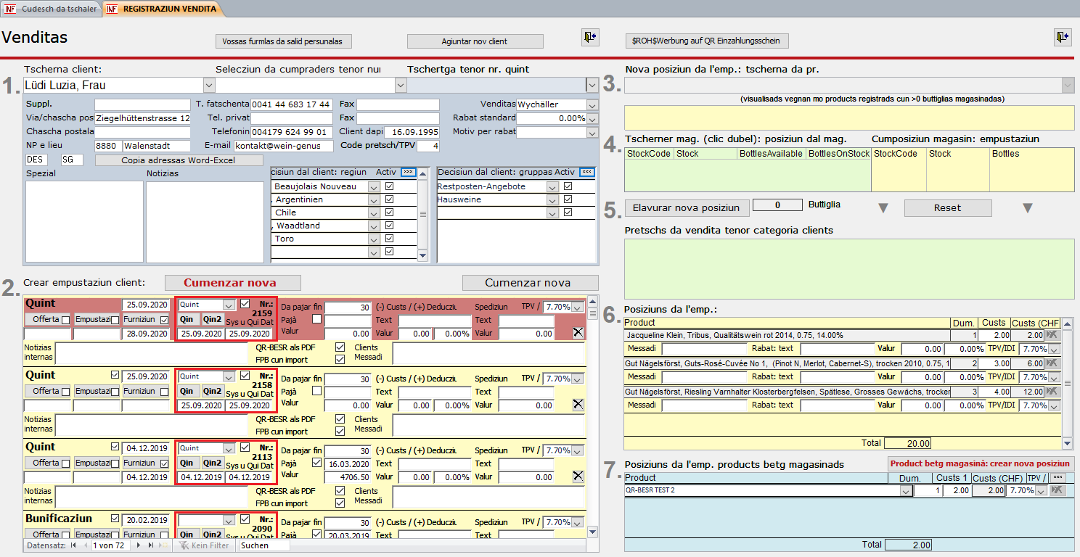Click the right down-triangle next to Reset
Viewport: 1080px width, 557px height.
(1027, 209)
